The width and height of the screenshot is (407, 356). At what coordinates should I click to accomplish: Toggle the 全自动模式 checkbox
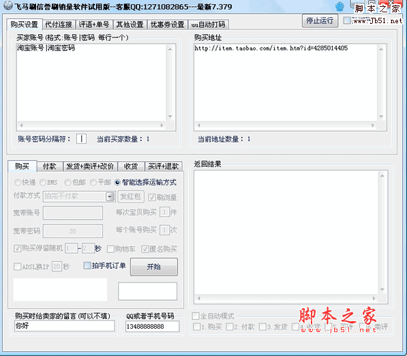tap(196, 316)
